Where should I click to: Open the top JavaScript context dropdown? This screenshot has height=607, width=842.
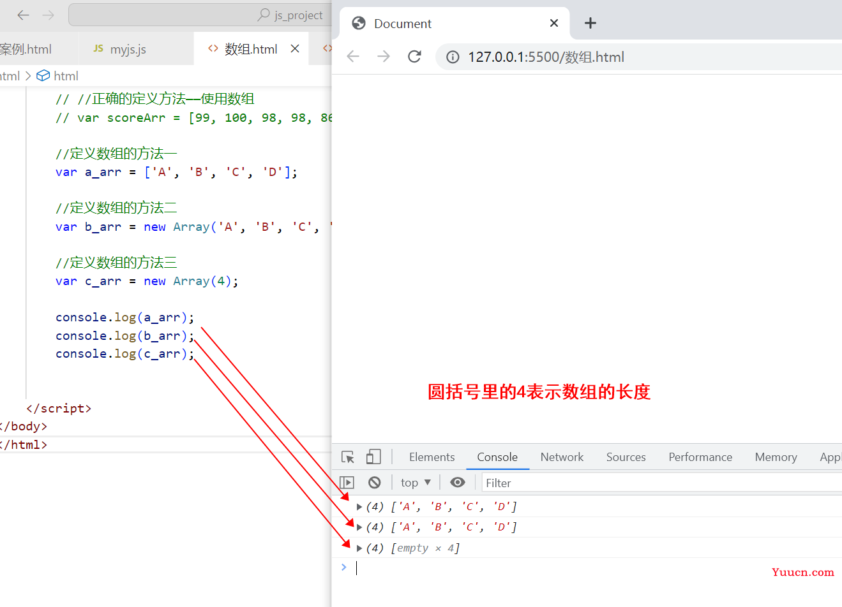(416, 483)
